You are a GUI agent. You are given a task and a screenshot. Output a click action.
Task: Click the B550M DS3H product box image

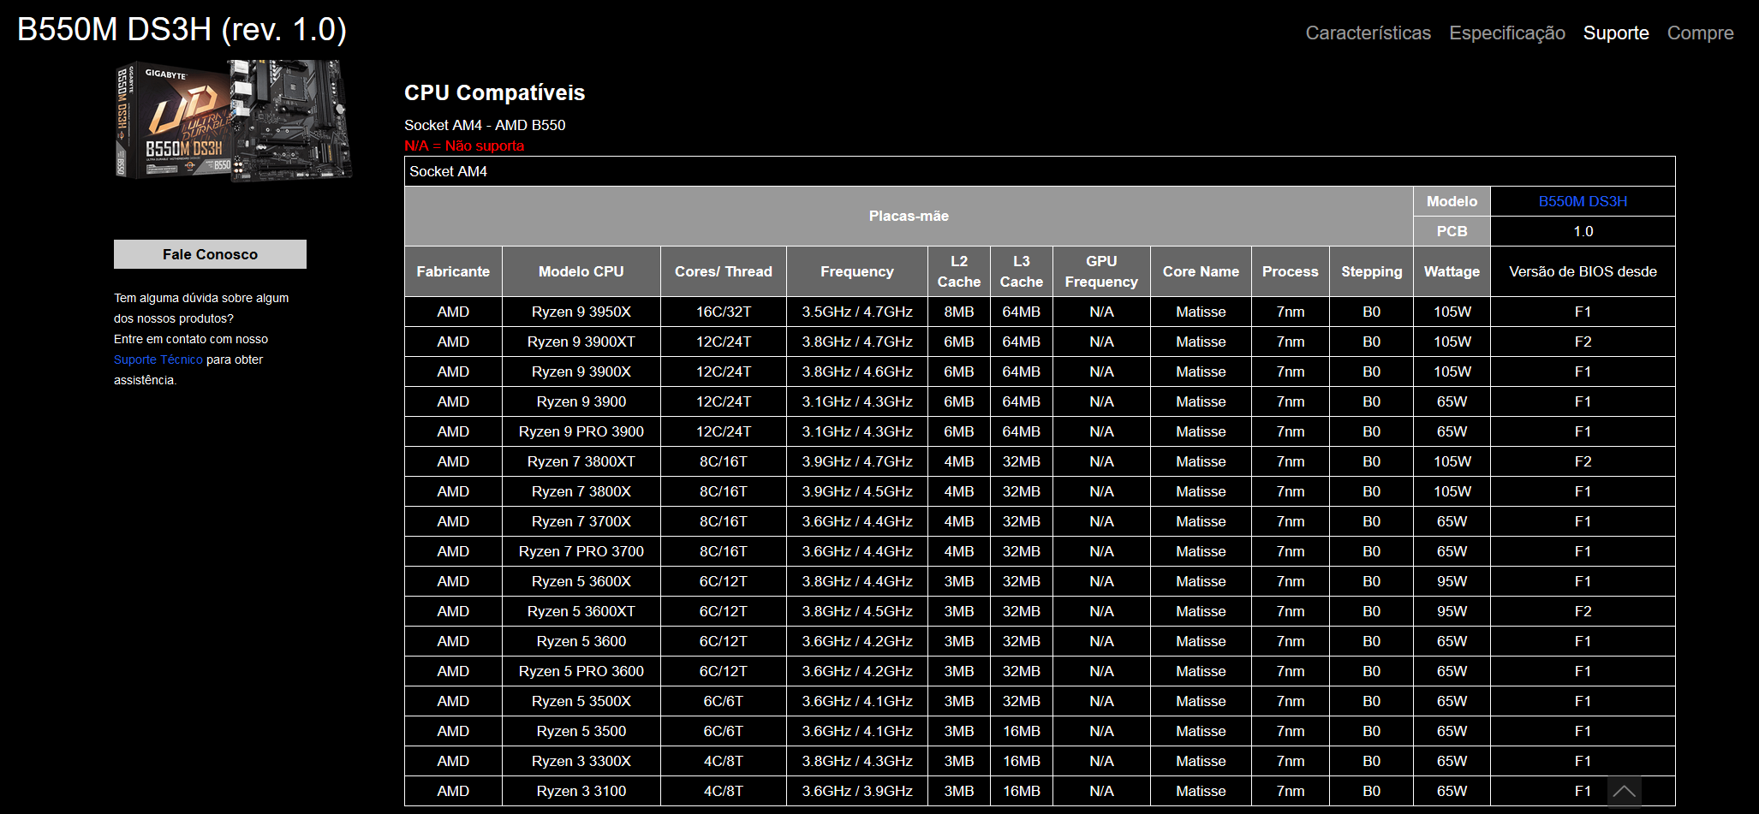tap(233, 121)
